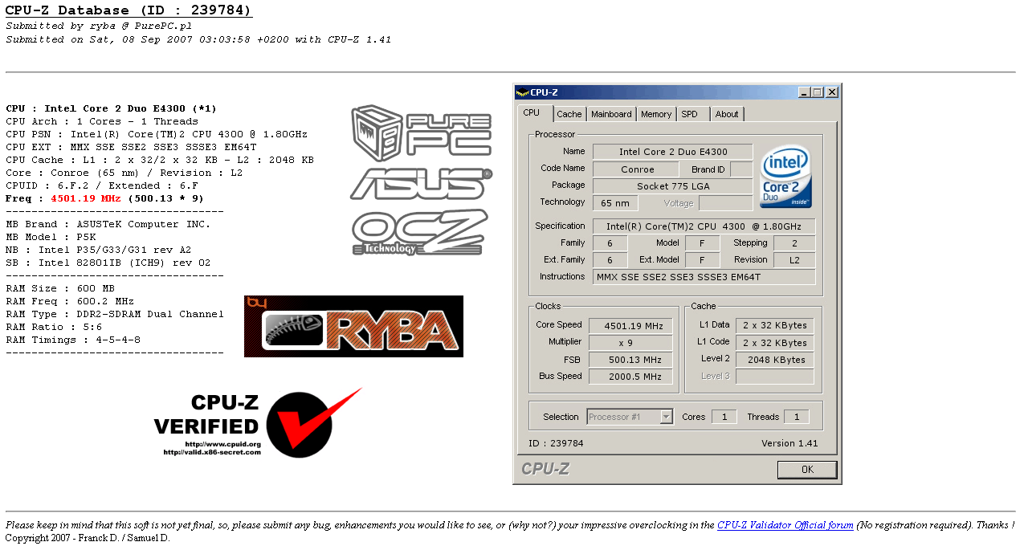Click the Bus Speed value 2000.5 MHz
This screenshot has width=1020, height=546.
(x=630, y=377)
